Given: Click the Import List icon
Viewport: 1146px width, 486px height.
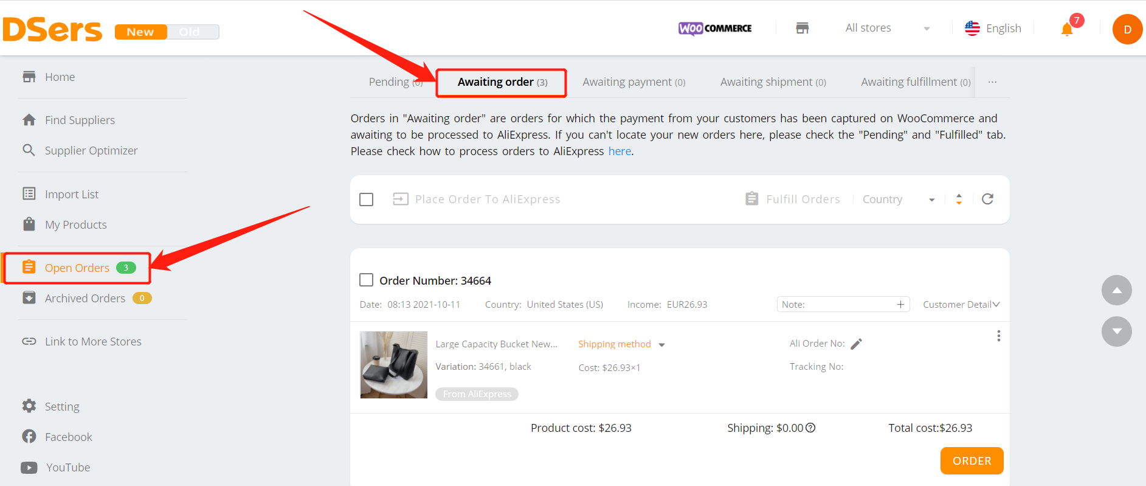Looking at the screenshot, I should pos(29,193).
